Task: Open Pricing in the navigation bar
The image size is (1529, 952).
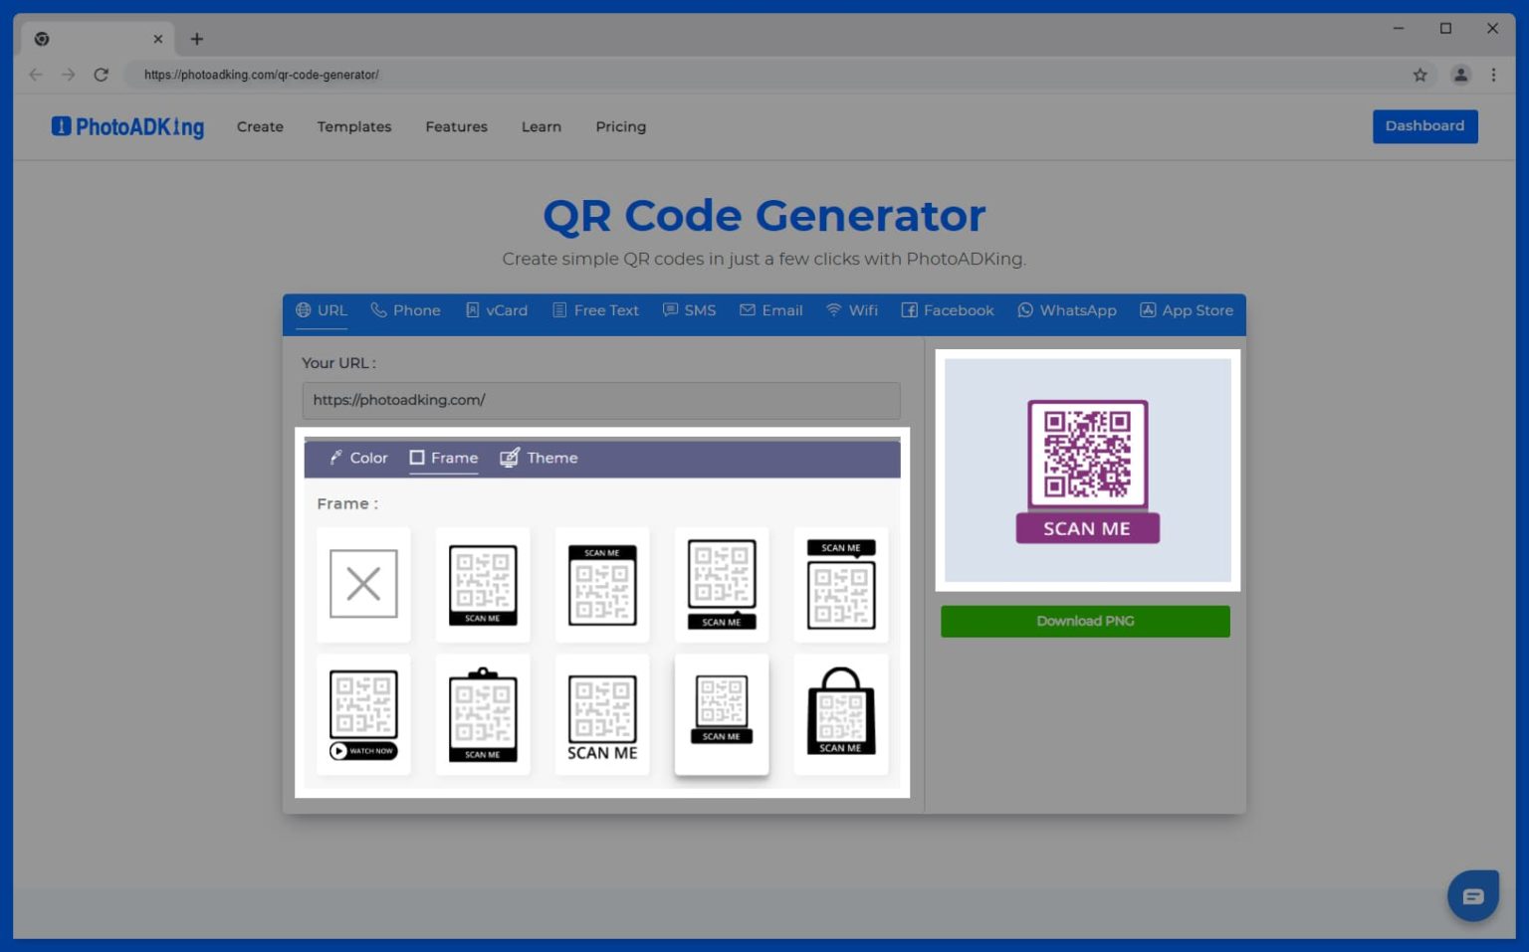Action: click(x=620, y=126)
